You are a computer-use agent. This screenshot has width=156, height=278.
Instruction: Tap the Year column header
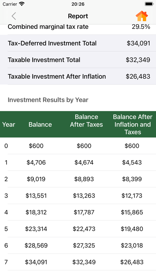[9, 125]
